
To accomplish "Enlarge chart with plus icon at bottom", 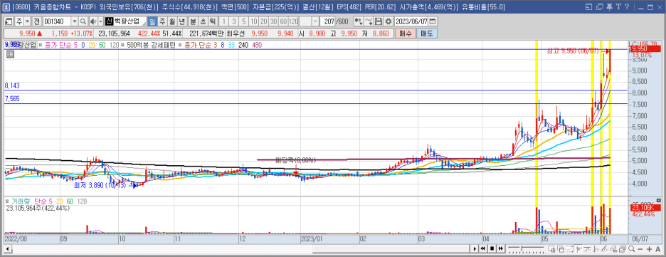I will click(649, 248).
